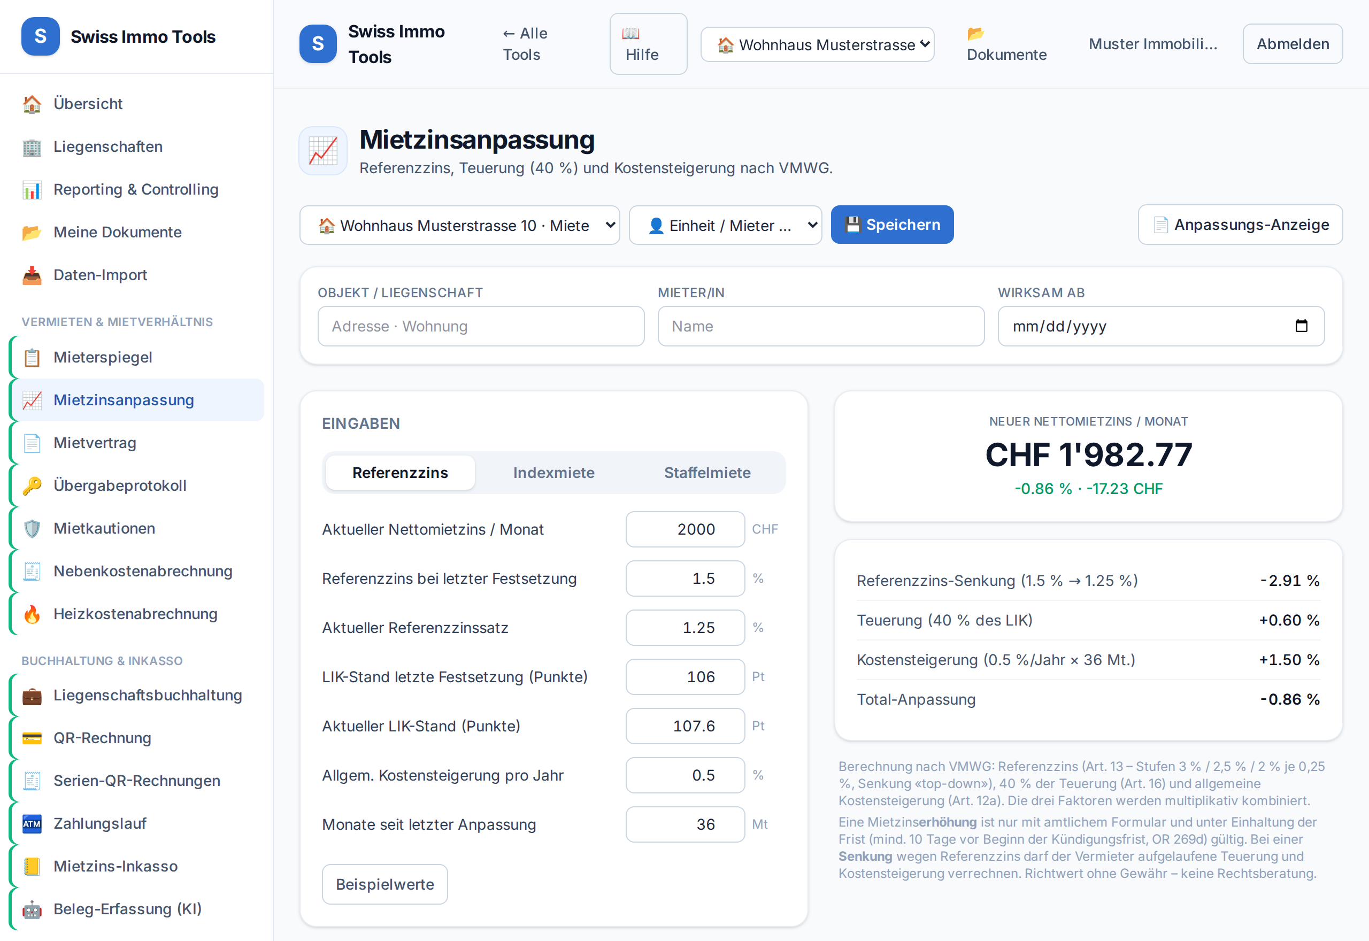The image size is (1369, 941).
Task: Focus the Aktueller Referenzzinssatz field
Action: tap(685, 628)
